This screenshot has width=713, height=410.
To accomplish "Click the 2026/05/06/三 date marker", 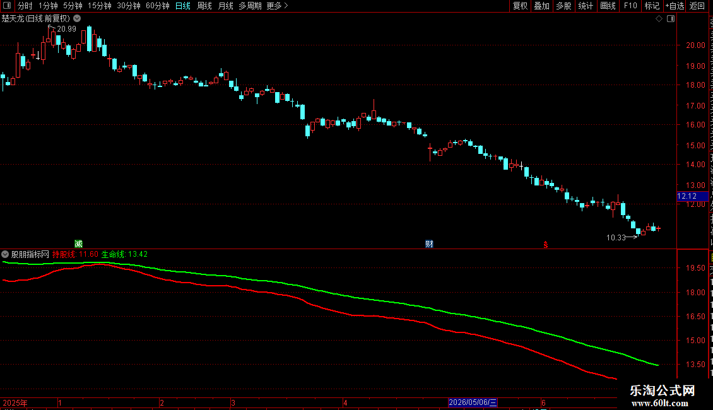I will point(473,402).
